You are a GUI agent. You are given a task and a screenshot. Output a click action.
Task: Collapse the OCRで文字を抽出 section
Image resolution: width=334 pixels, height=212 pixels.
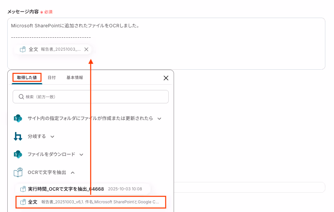click(73, 173)
